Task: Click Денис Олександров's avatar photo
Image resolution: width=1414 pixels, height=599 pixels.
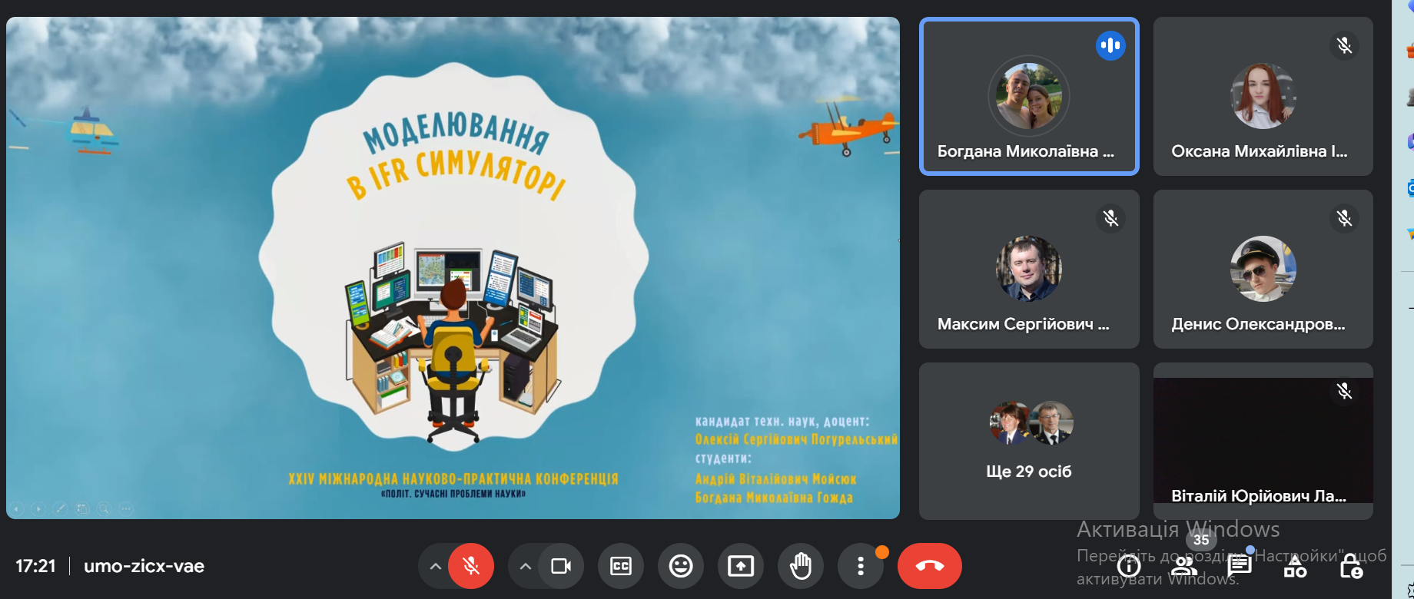Action: 1263,269
